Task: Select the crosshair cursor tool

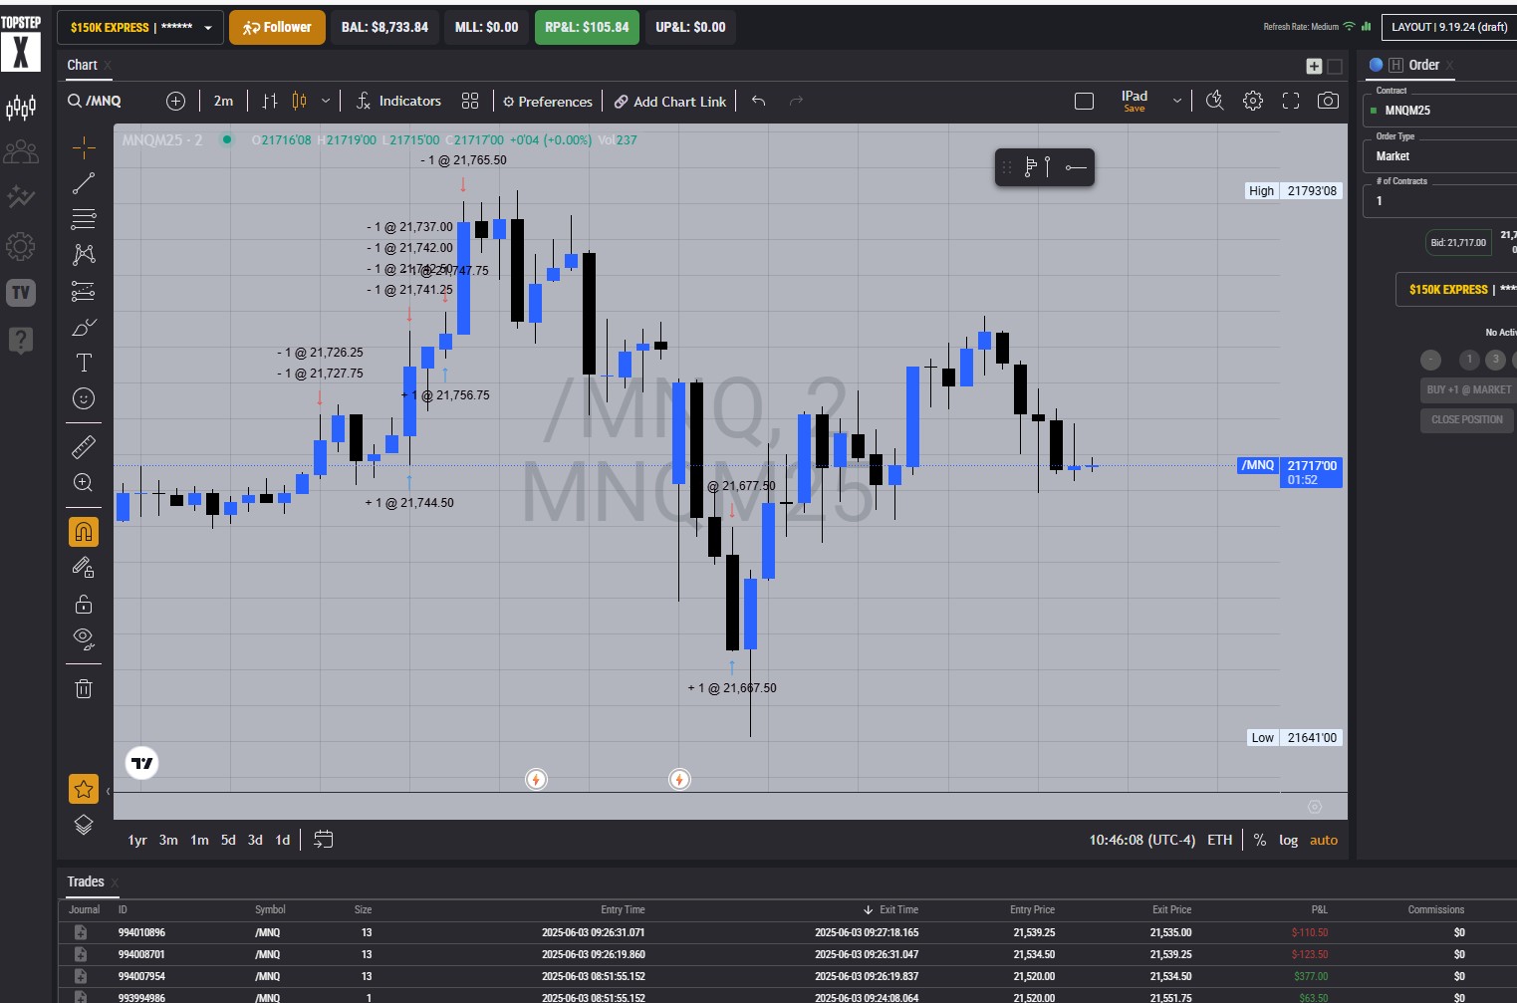Action: tap(84, 148)
